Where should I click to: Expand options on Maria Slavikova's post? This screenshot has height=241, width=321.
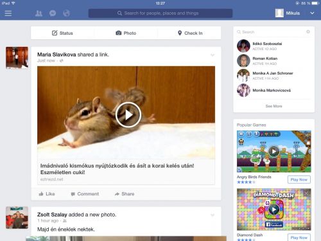pyautogui.click(x=213, y=55)
